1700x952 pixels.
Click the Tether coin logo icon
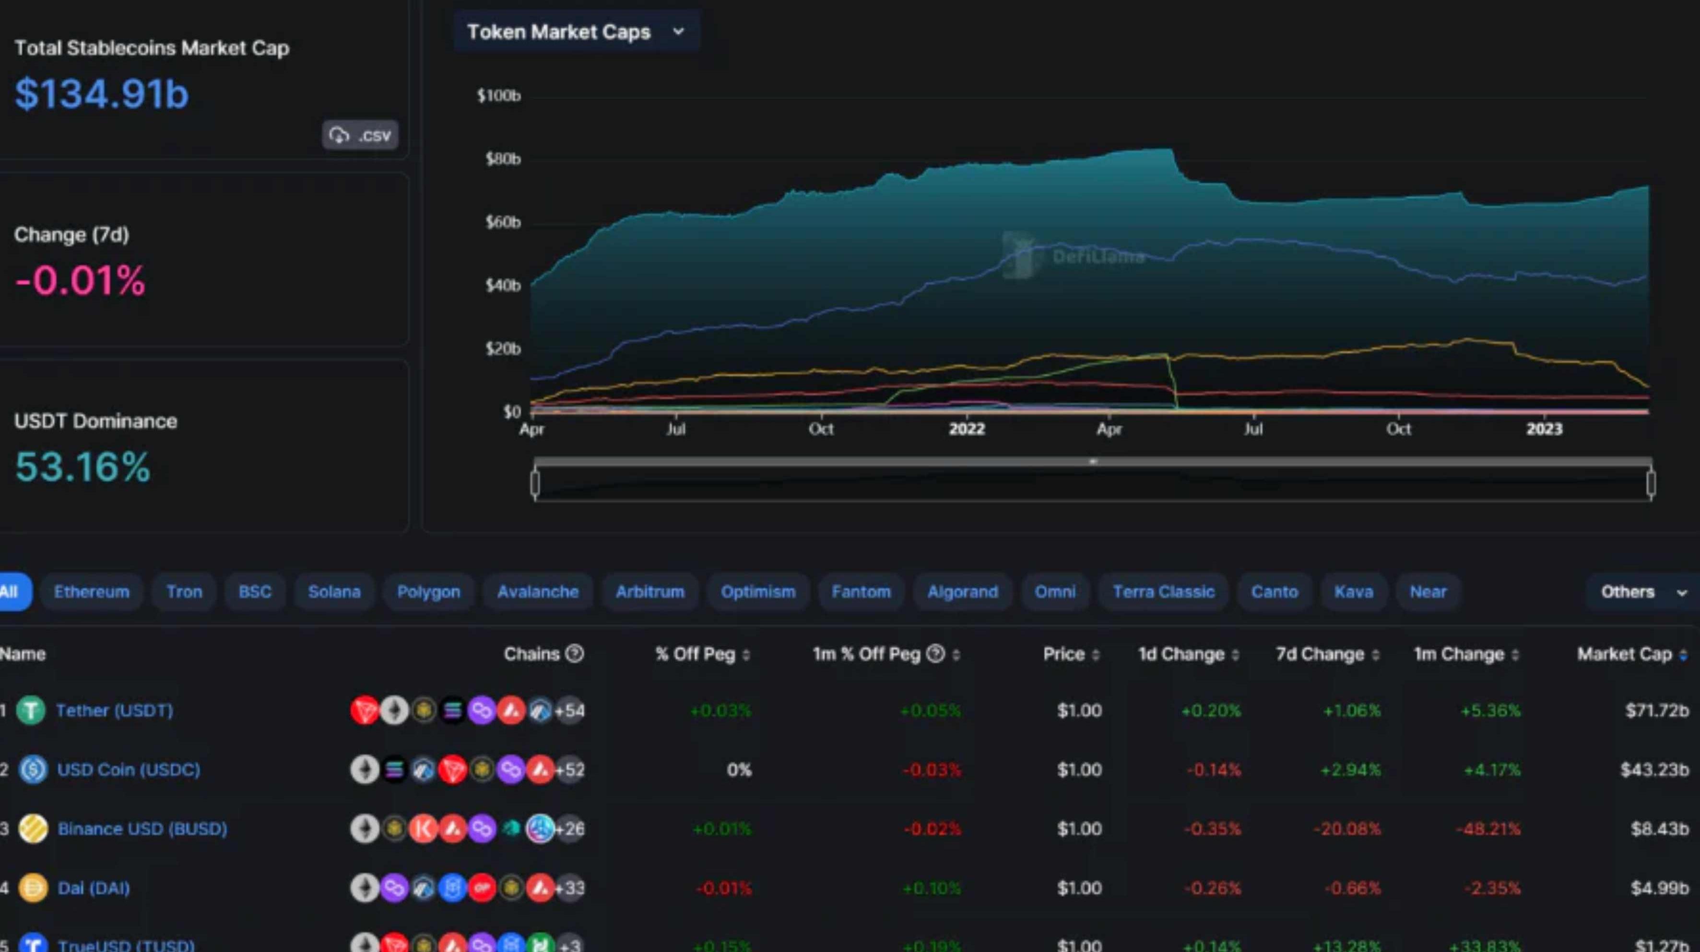[30, 711]
